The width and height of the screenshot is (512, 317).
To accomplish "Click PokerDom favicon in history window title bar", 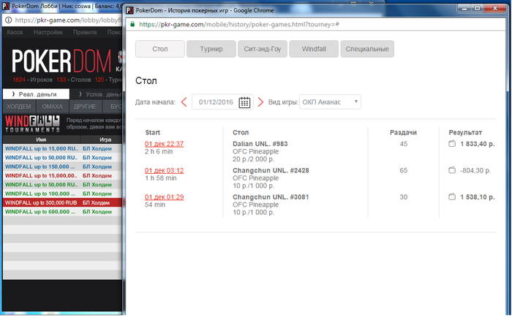I will tap(129, 10).
